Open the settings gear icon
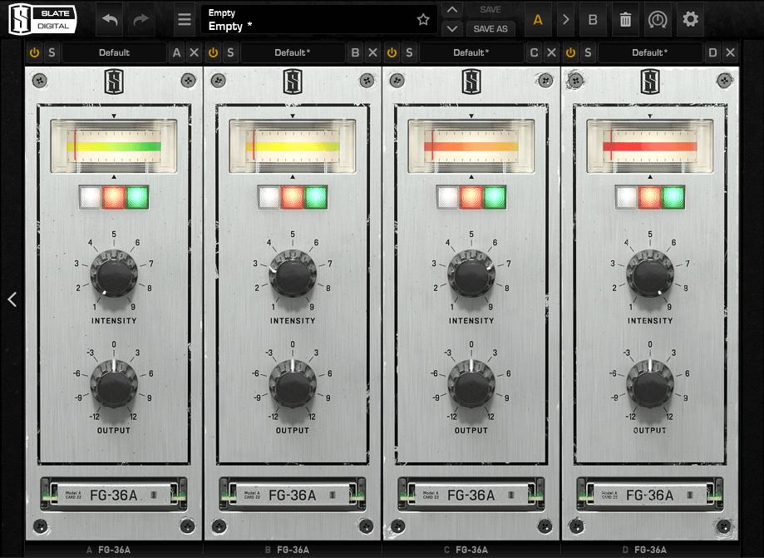This screenshot has height=558, width=764. click(690, 19)
